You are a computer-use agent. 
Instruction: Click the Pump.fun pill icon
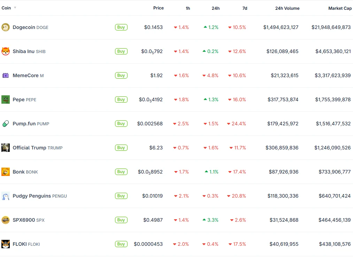6,124
